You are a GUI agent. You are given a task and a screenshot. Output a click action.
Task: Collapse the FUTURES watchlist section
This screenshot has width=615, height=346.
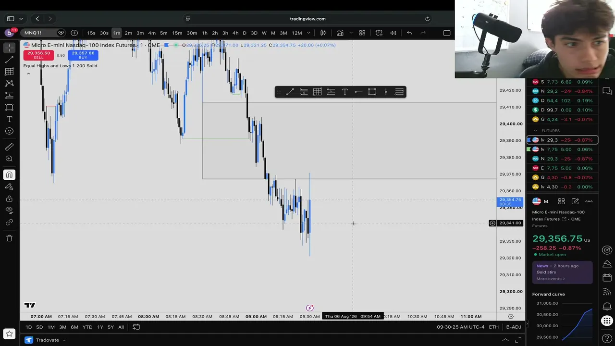click(x=535, y=131)
